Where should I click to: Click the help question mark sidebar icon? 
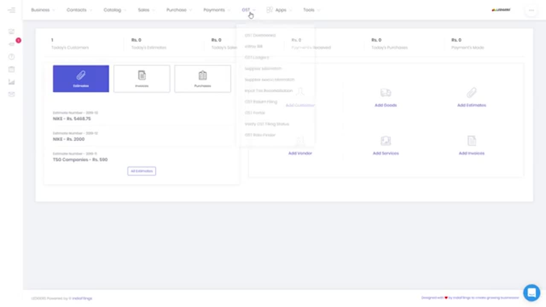pos(12,57)
